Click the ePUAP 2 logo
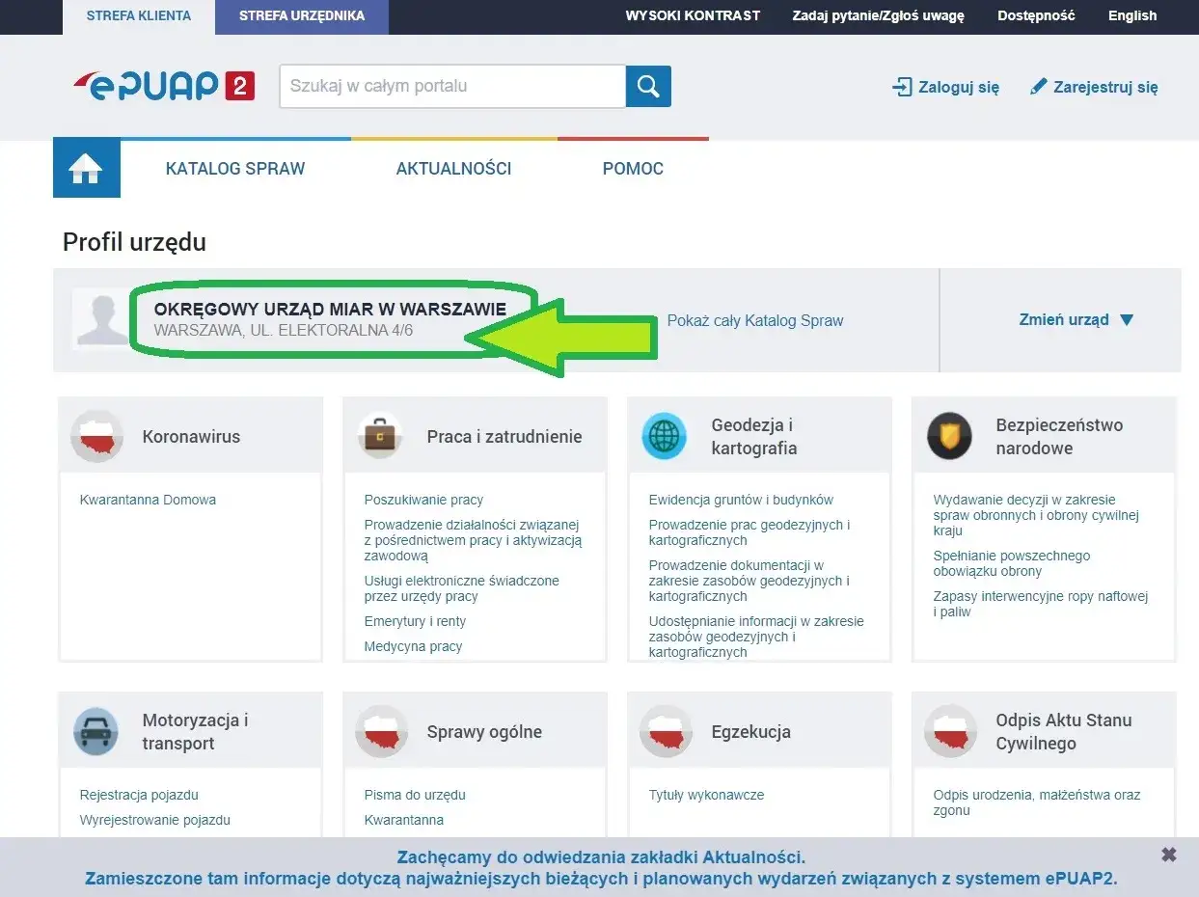This screenshot has width=1199, height=897. click(162, 86)
